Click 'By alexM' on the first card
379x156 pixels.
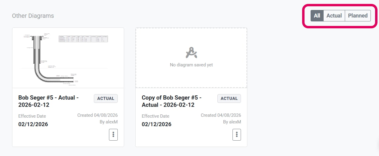pos(109,122)
